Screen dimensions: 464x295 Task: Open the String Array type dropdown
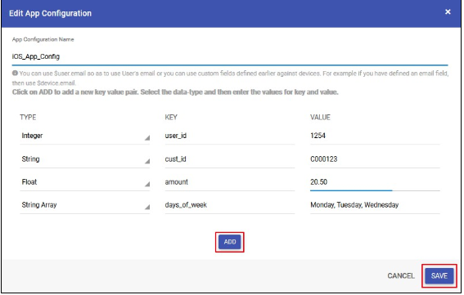tap(85, 205)
